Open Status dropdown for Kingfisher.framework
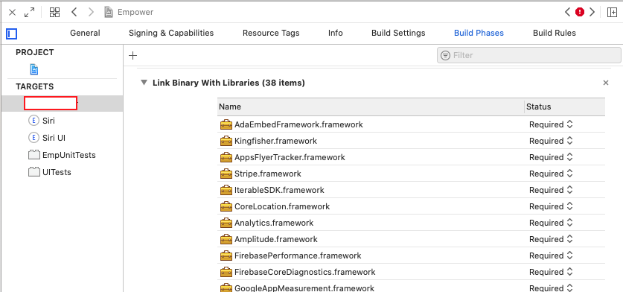The image size is (623, 292). [x=552, y=141]
